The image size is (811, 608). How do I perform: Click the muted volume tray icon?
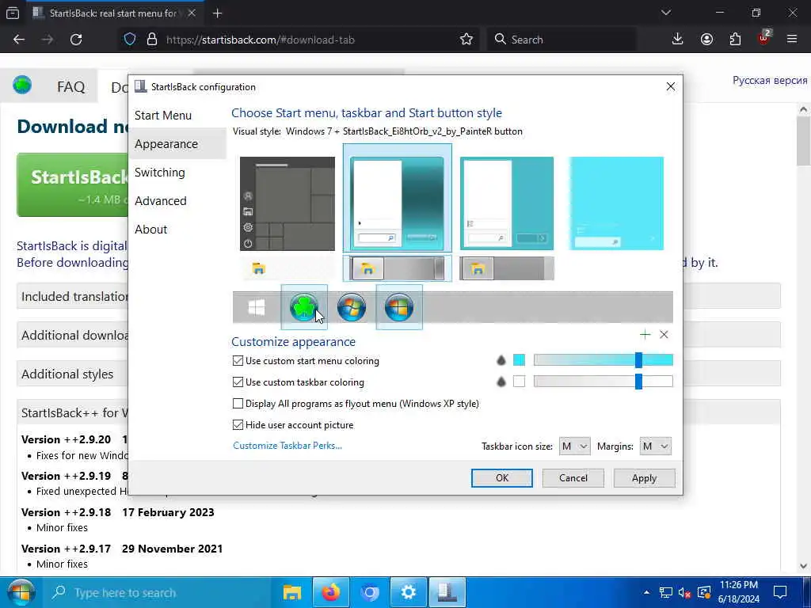tap(684, 593)
